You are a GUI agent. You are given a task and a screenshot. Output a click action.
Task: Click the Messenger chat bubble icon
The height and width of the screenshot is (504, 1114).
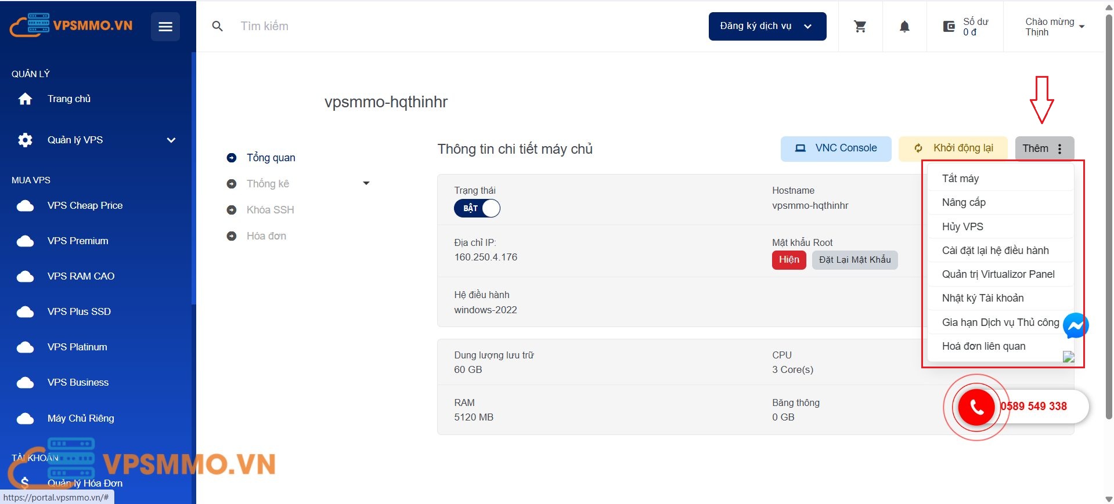pyautogui.click(x=1075, y=325)
